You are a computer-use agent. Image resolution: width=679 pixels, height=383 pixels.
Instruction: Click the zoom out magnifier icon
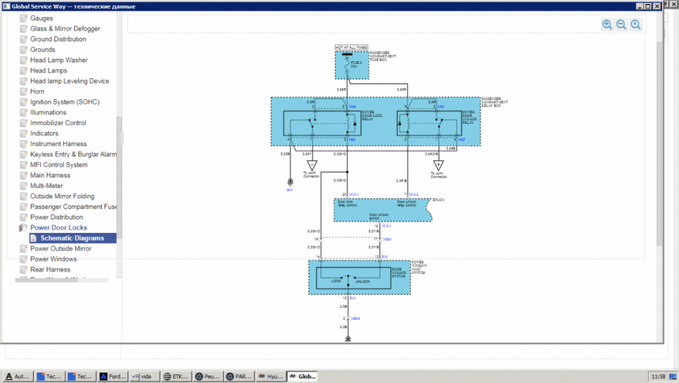(x=621, y=24)
